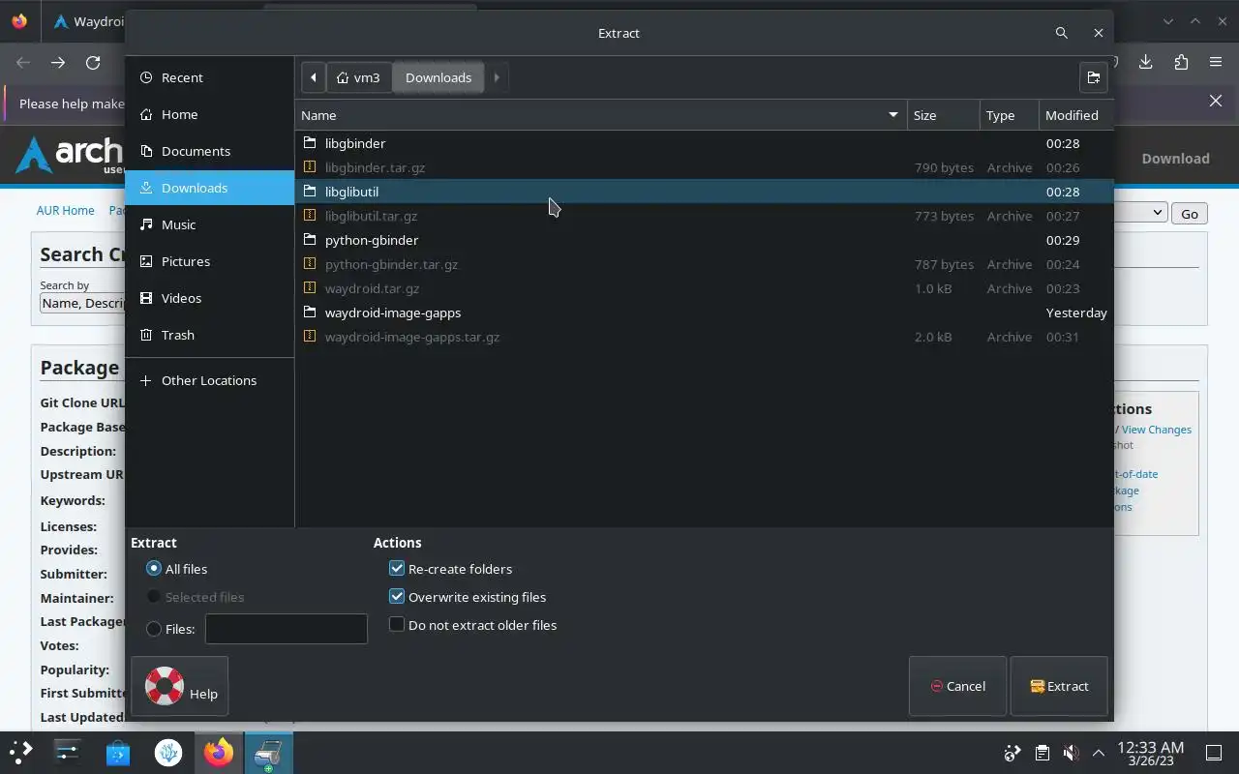Open Music in sidebar
The image size is (1239, 774).
210,224
